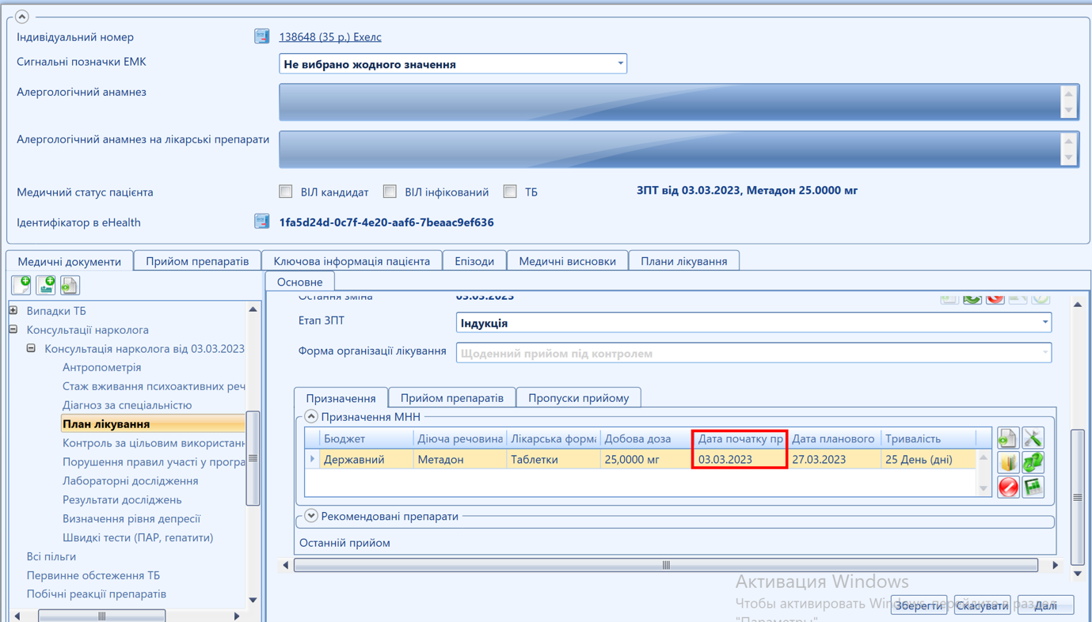
Task: Click the 25 День (дні) duration cell
Action: click(x=928, y=459)
